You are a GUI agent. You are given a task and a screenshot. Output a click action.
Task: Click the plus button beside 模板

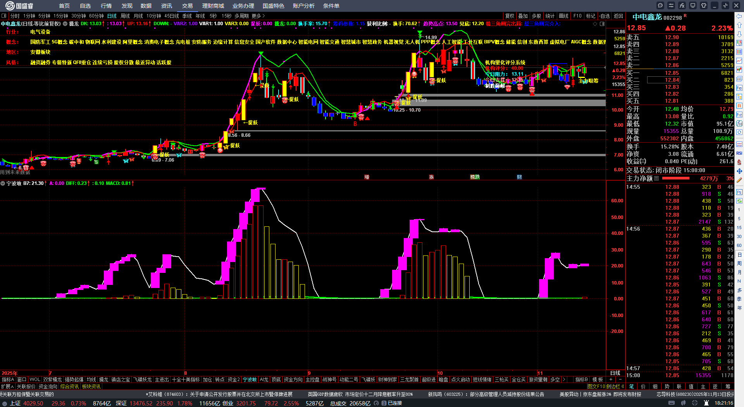611,379
